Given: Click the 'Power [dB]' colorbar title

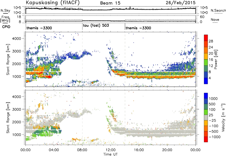Looking at the screenshot, I should point(216,59).
